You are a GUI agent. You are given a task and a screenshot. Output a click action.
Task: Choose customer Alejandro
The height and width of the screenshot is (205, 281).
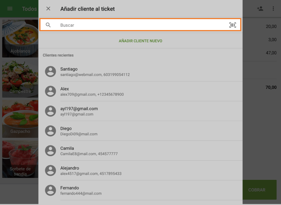point(142,170)
